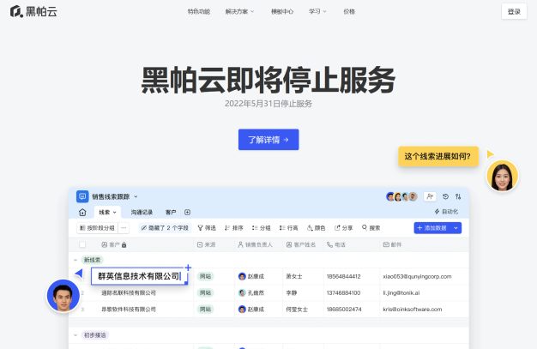Click the 通际名联科技有限公司 cell
This screenshot has height=349, width=537.
(129, 292)
